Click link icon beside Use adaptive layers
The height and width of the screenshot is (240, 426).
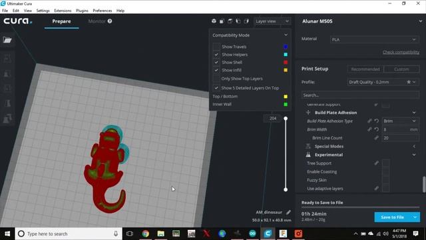tap(376, 188)
